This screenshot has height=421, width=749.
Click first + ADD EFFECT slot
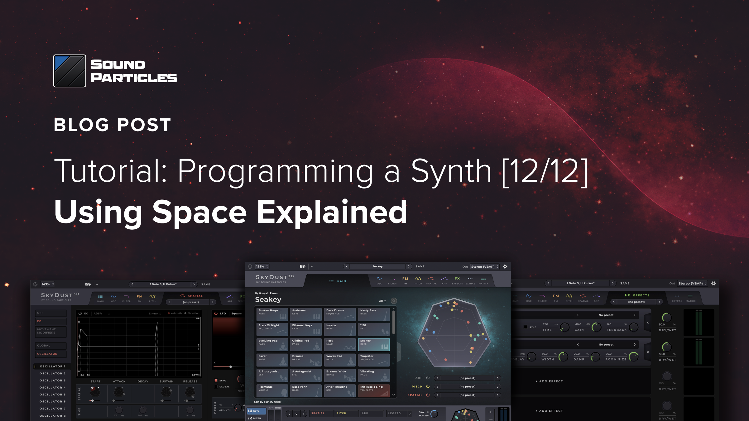pos(549,381)
